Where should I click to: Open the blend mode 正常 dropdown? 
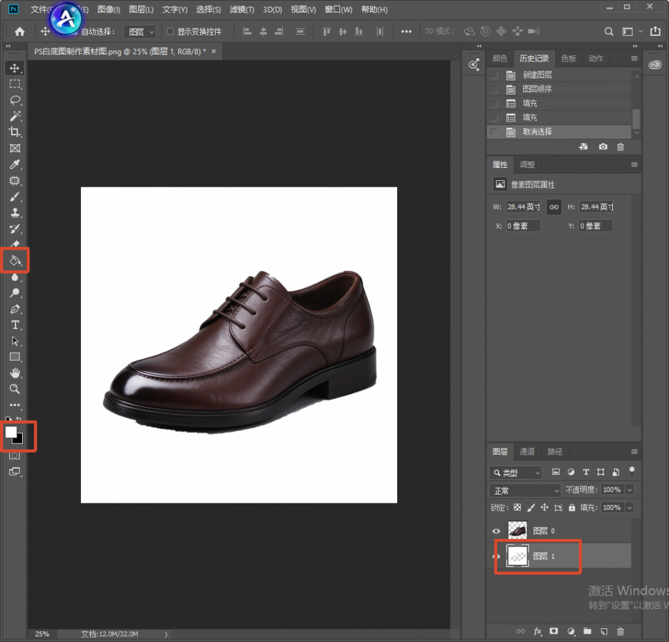coord(525,490)
